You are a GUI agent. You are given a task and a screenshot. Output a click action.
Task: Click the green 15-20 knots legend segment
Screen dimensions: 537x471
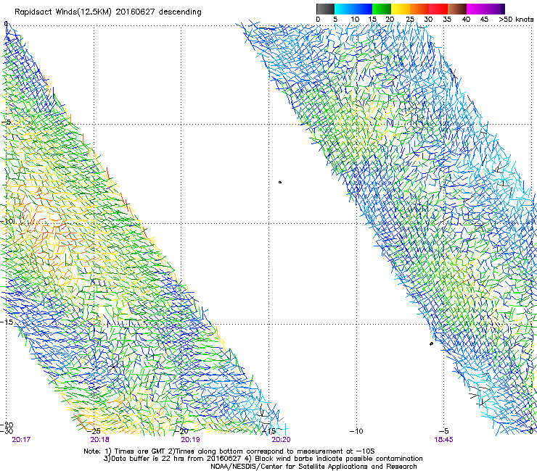coord(382,9)
